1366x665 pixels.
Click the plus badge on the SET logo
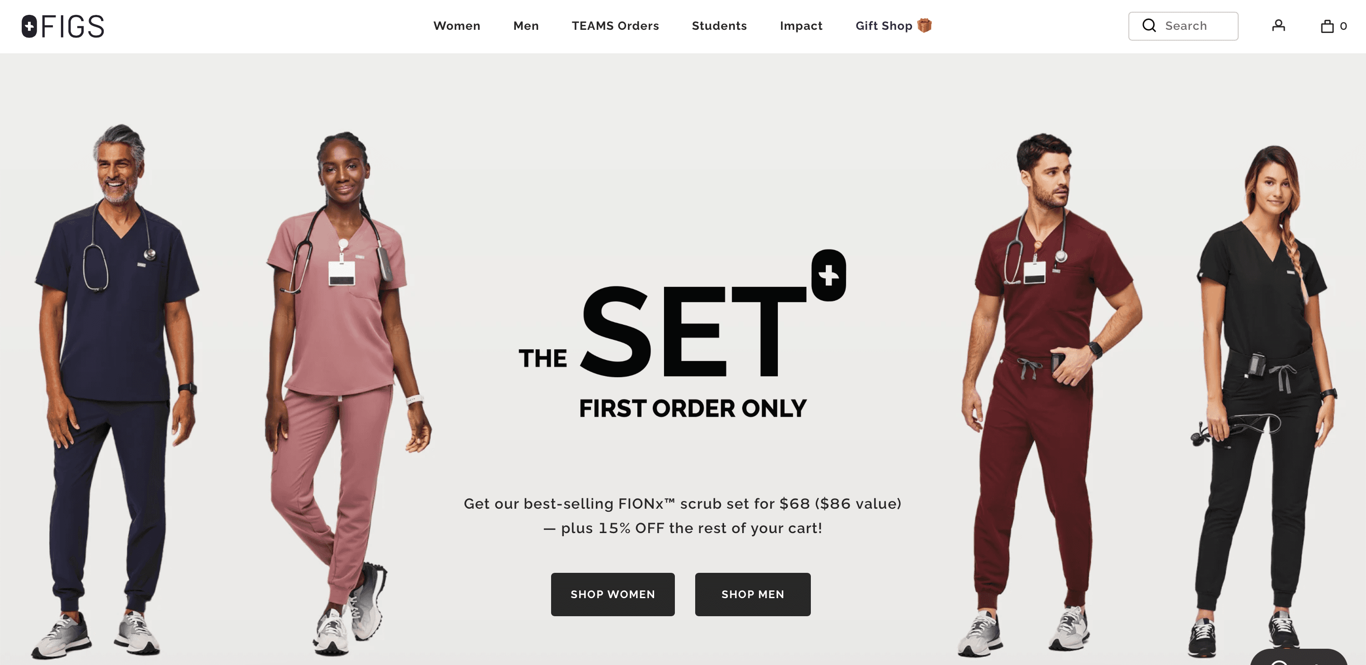click(828, 275)
